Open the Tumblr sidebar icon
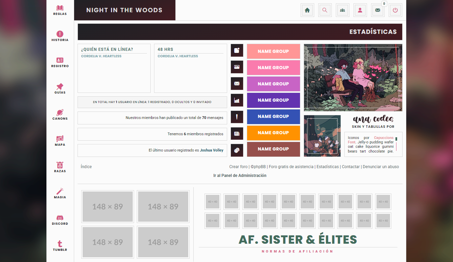Image resolution: width=453 pixels, height=262 pixels. (x=60, y=244)
